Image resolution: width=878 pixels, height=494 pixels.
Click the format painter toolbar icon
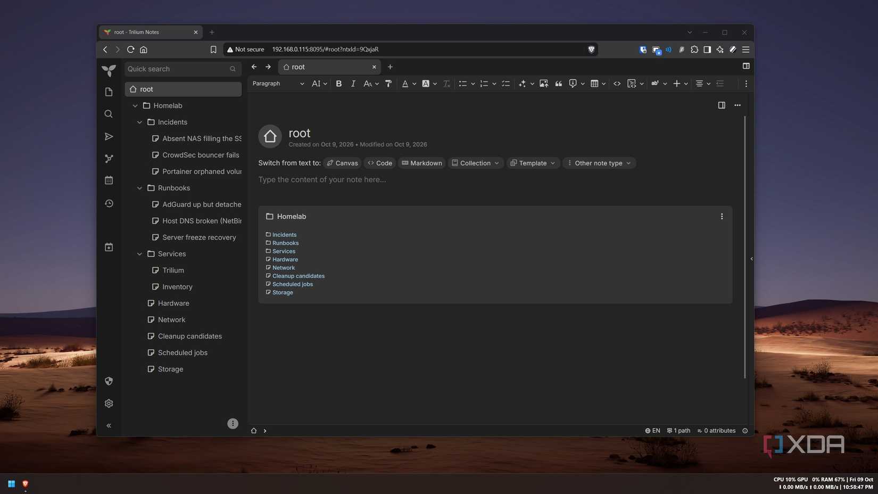tap(388, 84)
